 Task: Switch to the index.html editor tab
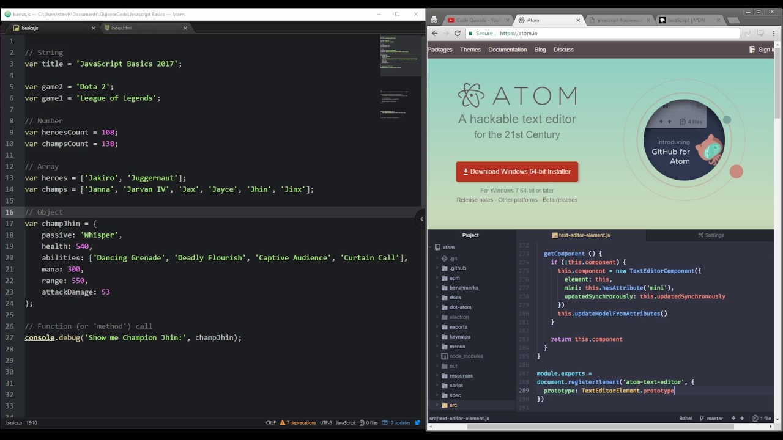tap(145, 28)
